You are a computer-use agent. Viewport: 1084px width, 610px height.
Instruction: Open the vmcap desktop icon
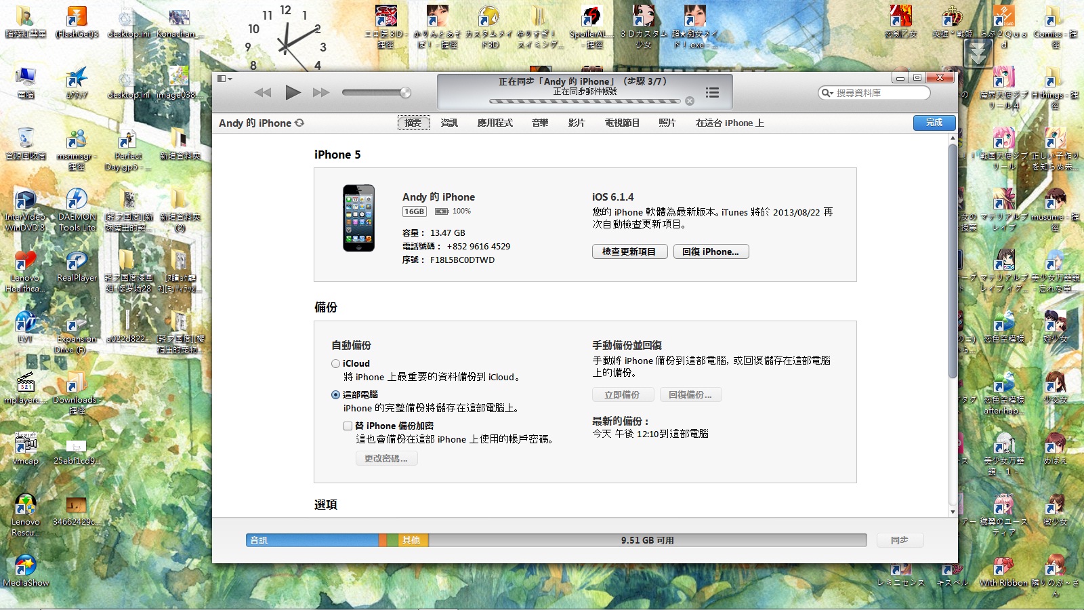point(25,449)
